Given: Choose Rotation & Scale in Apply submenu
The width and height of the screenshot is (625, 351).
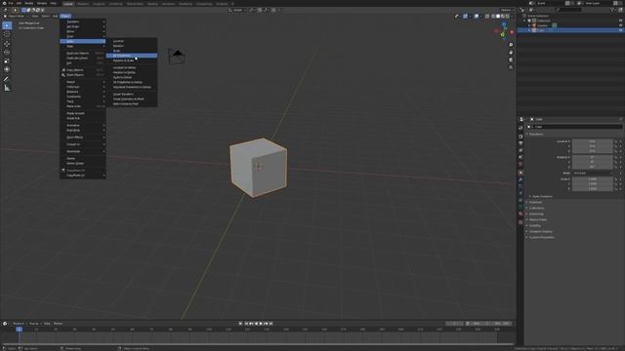Looking at the screenshot, I should [x=132, y=60].
